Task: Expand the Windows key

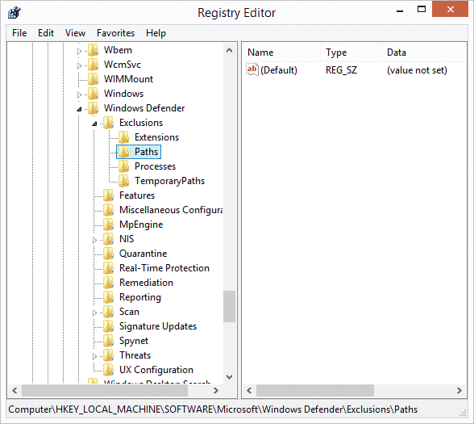Action: coord(79,94)
